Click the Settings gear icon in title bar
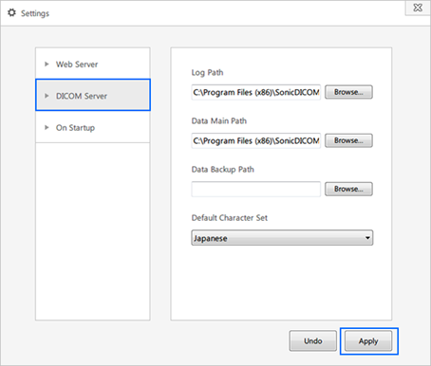 click(11, 13)
